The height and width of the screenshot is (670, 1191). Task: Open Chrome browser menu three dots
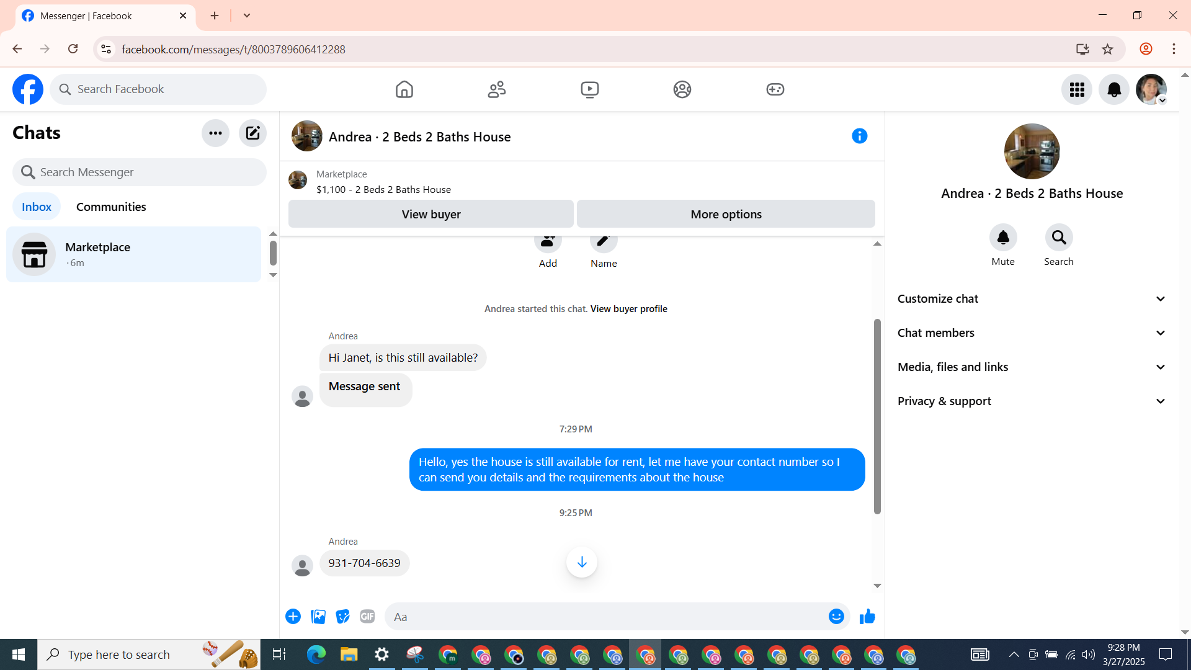click(x=1174, y=49)
